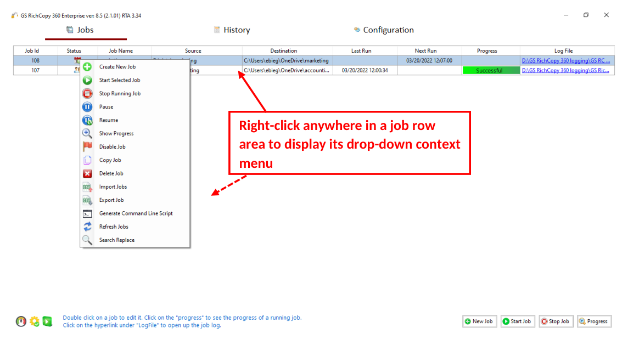Click destination 'C:\Users\ebieg\OneDrive\marketing'

[x=287, y=61]
